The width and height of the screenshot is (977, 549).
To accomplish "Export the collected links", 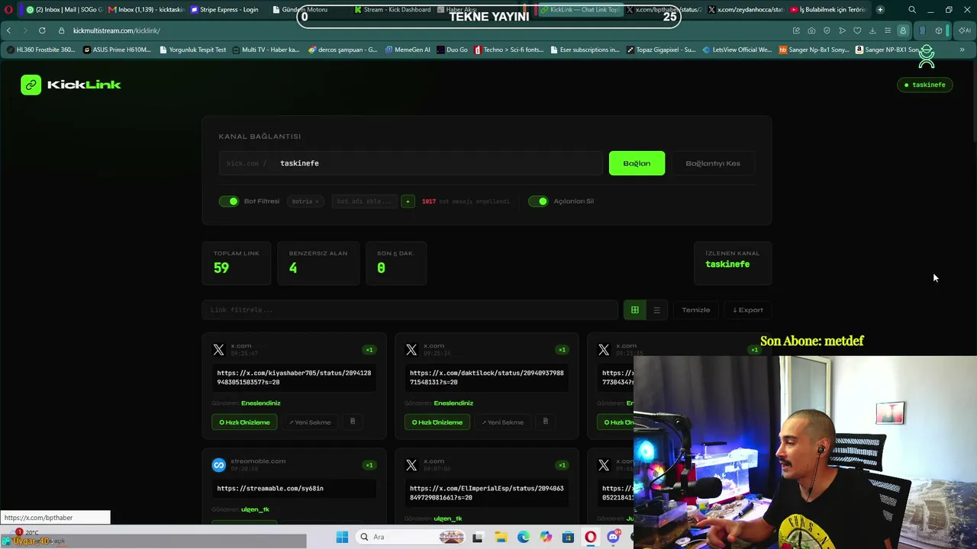I will pyautogui.click(x=748, y=310).
